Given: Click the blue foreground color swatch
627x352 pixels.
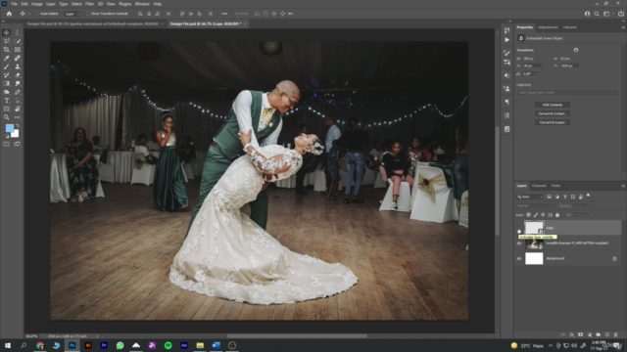Looking at the screenshot, I should (x=9, y=128).
